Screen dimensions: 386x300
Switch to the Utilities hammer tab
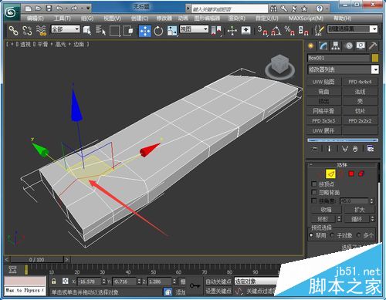point(372,46)
